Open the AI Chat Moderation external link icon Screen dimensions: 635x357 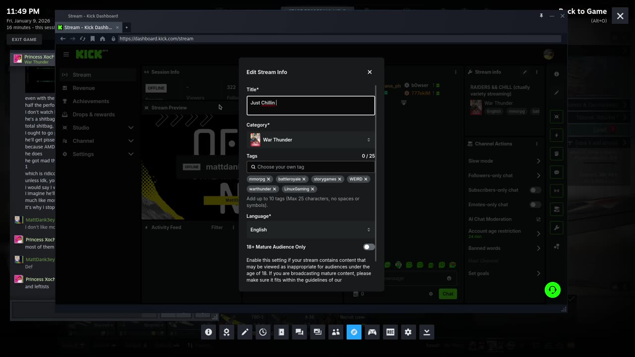[x=538, y=219]
